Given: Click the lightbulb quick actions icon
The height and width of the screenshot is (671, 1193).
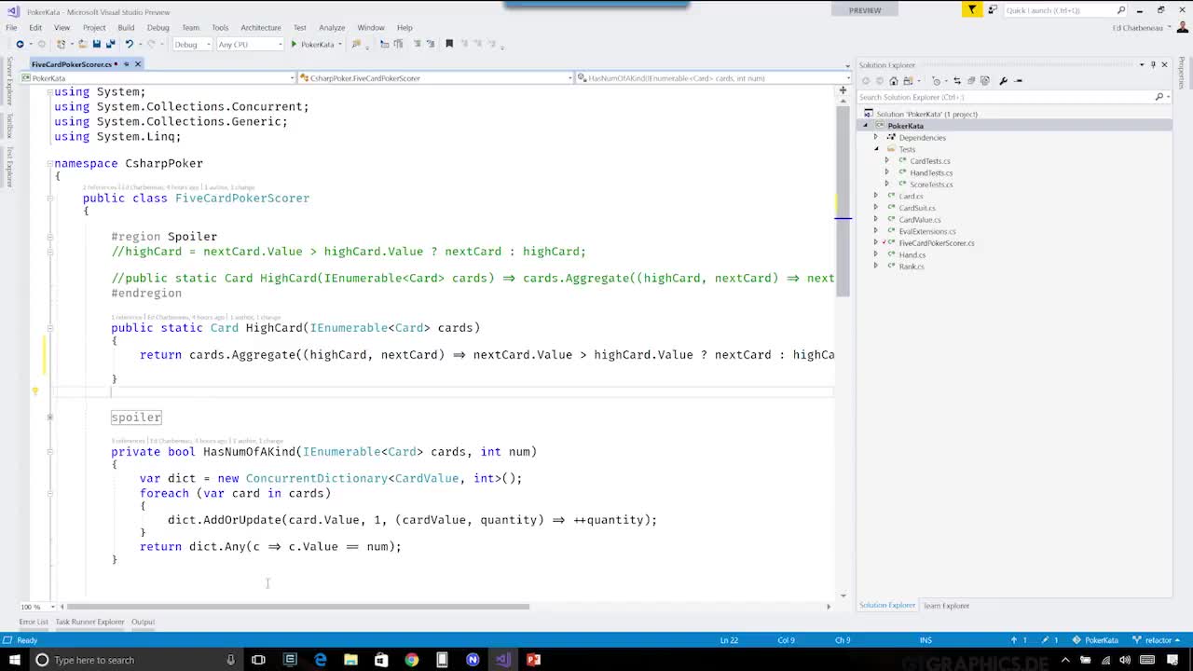Looking at the screenshot, I should click(x=35, y=392).
